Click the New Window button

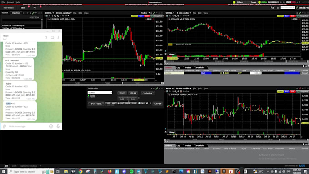[x=9, y=8]
